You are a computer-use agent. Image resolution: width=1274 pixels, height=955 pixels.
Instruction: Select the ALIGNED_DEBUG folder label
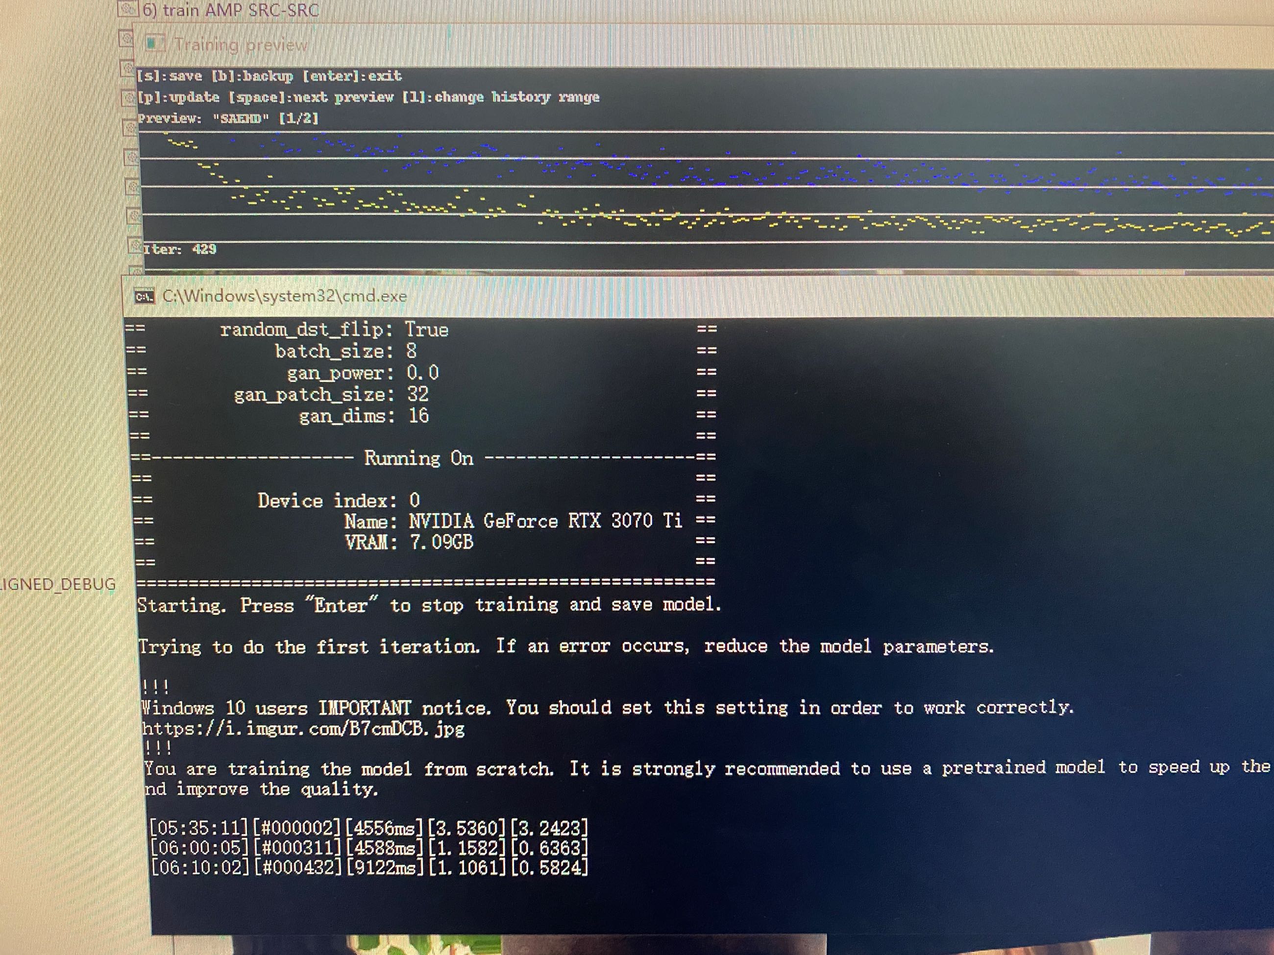click(x=58, y=584)
